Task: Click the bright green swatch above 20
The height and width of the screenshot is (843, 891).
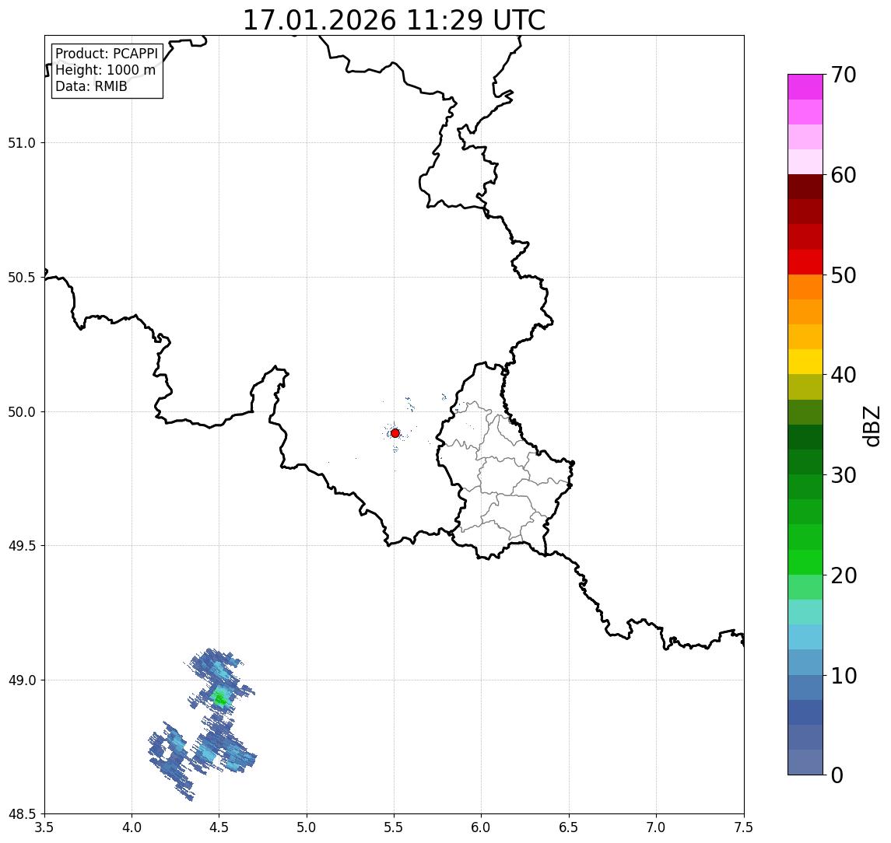Action: pyautogui.click(x=805, y=561)
